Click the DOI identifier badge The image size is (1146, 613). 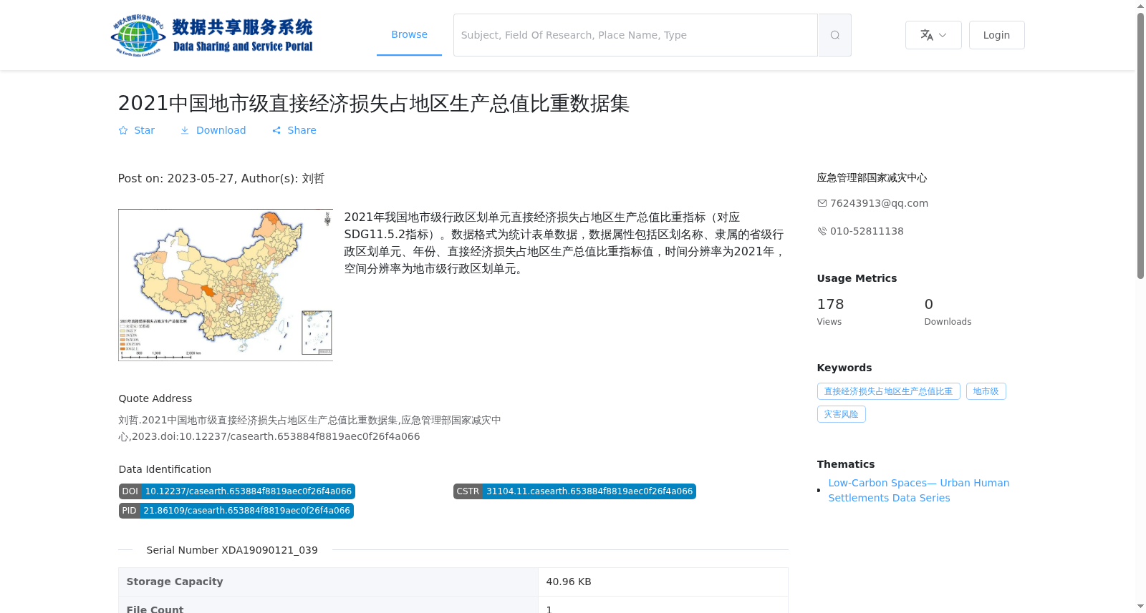tap(237, 491)
